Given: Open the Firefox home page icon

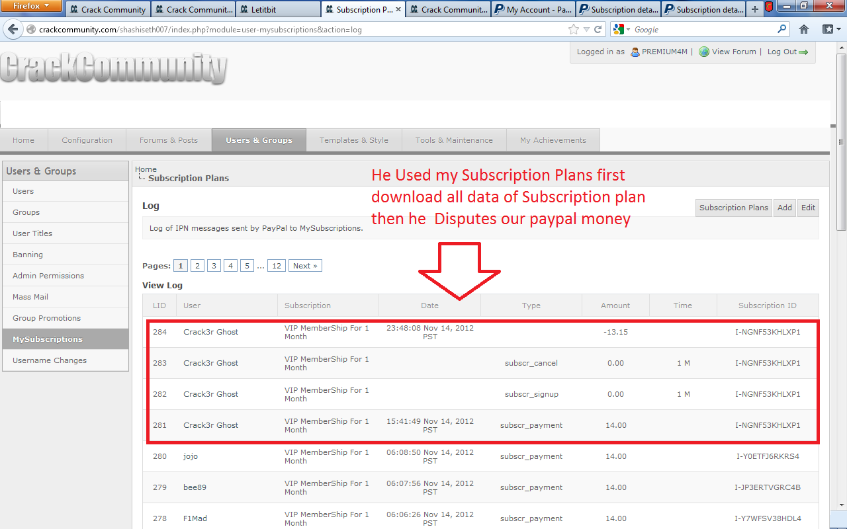Looking at the screenshot, I should click(x=804, y=30).
